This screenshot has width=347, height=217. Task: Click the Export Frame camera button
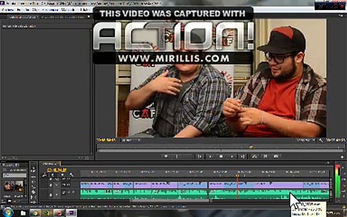[276, 156]
